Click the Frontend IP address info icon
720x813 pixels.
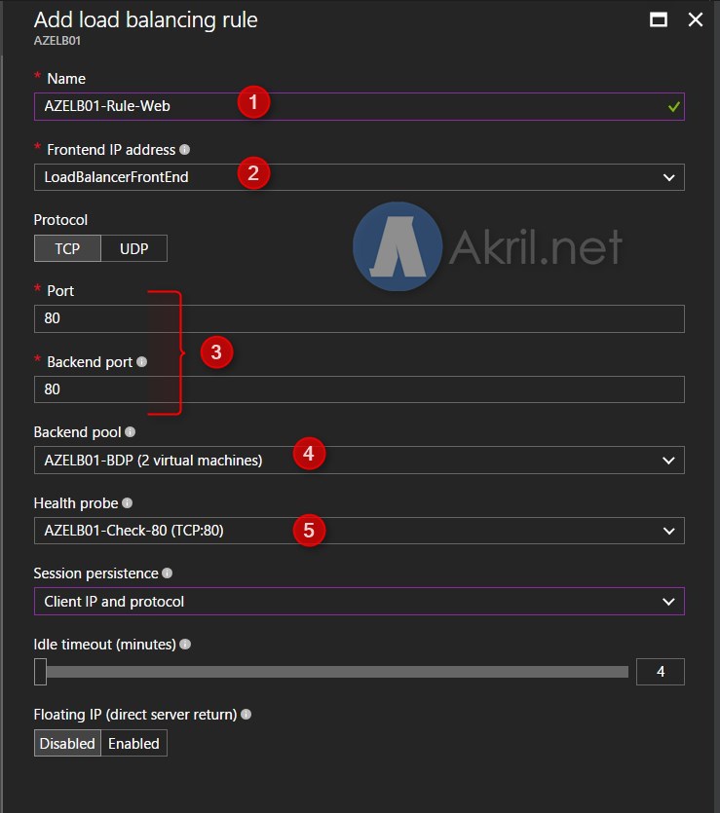click(x=185, y=150)
